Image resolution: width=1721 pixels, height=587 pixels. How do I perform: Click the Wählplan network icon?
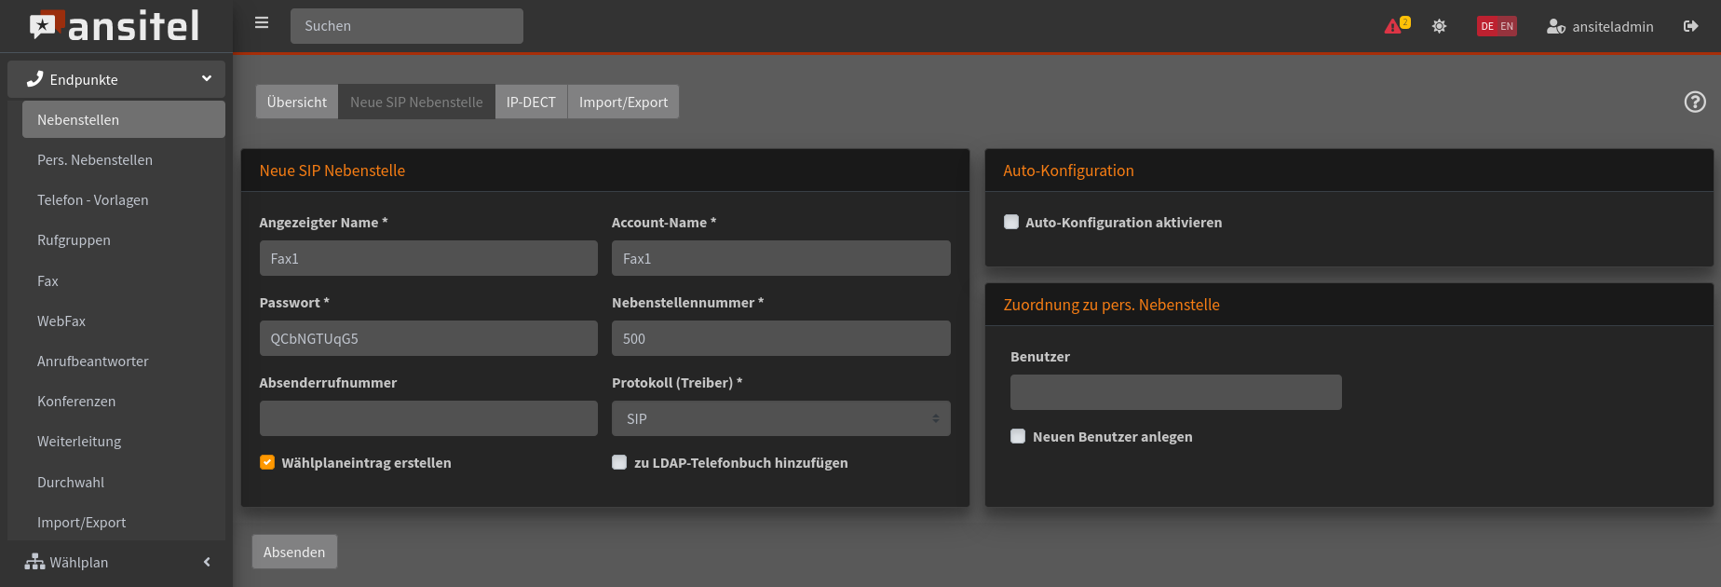point(34,562)
